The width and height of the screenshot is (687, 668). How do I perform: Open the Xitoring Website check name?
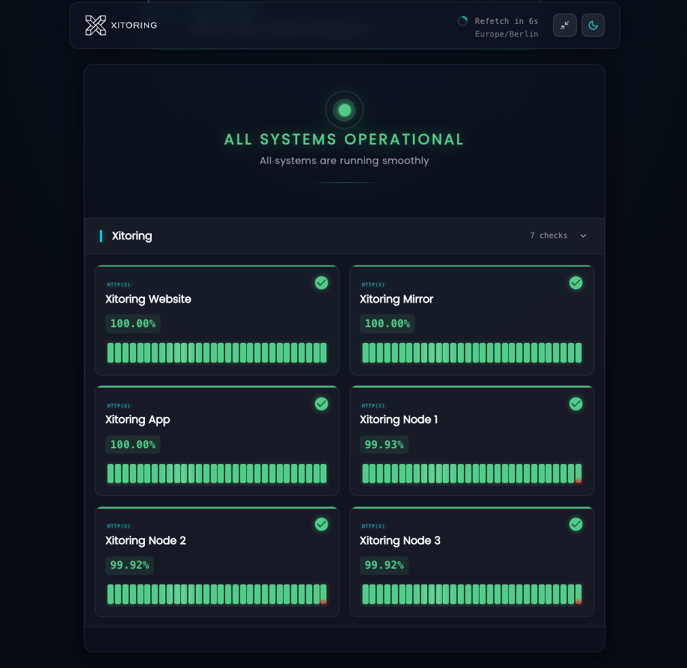[148, 299]
